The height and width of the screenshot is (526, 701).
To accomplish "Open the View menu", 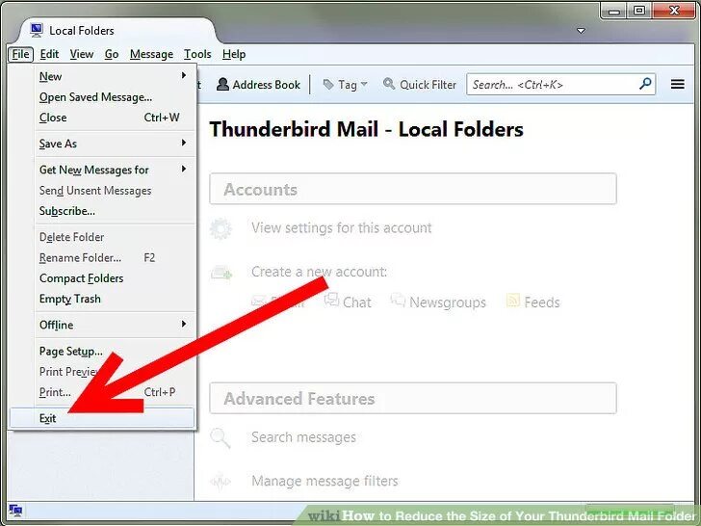I will [x=81, y=54].
